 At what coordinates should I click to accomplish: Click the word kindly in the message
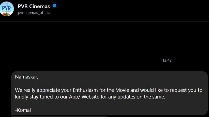tap(21, 97)
